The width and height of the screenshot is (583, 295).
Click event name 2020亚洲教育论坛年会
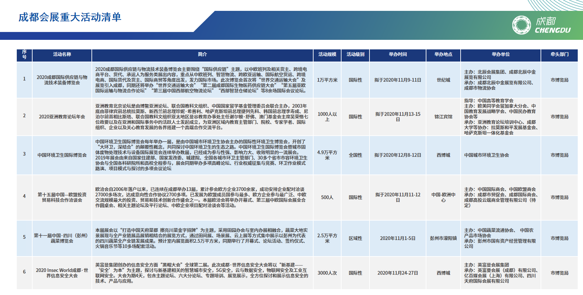pyautogui.click(x=62, y=117)
